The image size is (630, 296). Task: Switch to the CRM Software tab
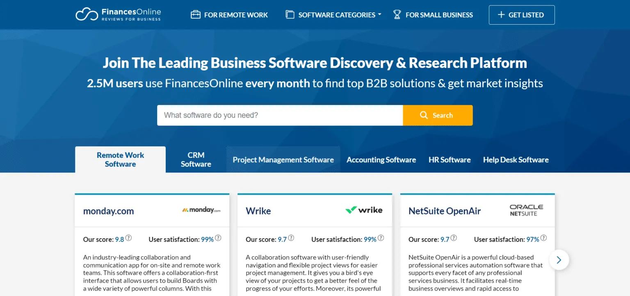(196, 159)
